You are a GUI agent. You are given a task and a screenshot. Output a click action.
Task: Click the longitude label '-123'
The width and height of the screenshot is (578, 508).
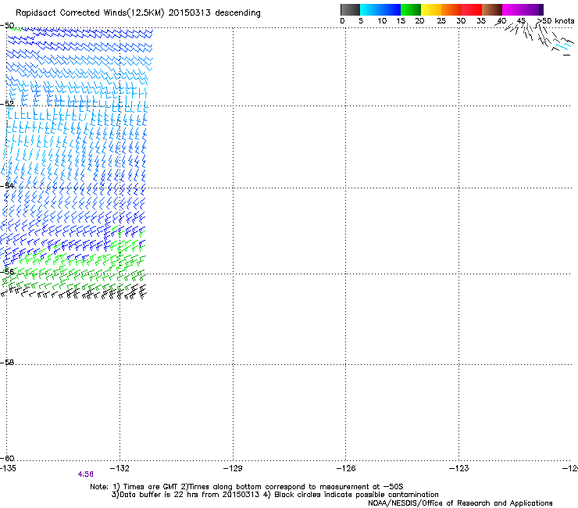pyautogui.click(x=458, y=468)
